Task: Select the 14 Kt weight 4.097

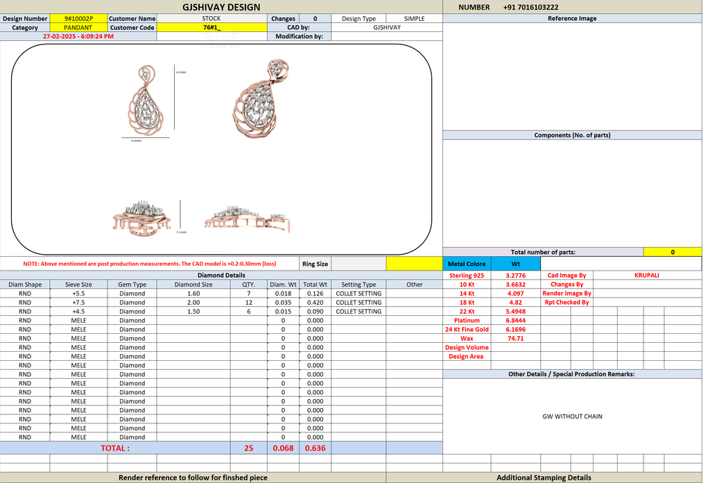Action: (516, 294)
